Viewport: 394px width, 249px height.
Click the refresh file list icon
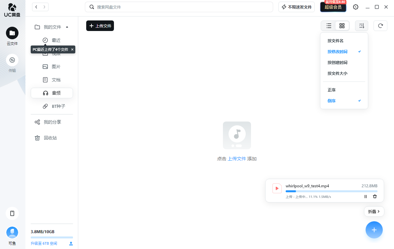(380, 26)
